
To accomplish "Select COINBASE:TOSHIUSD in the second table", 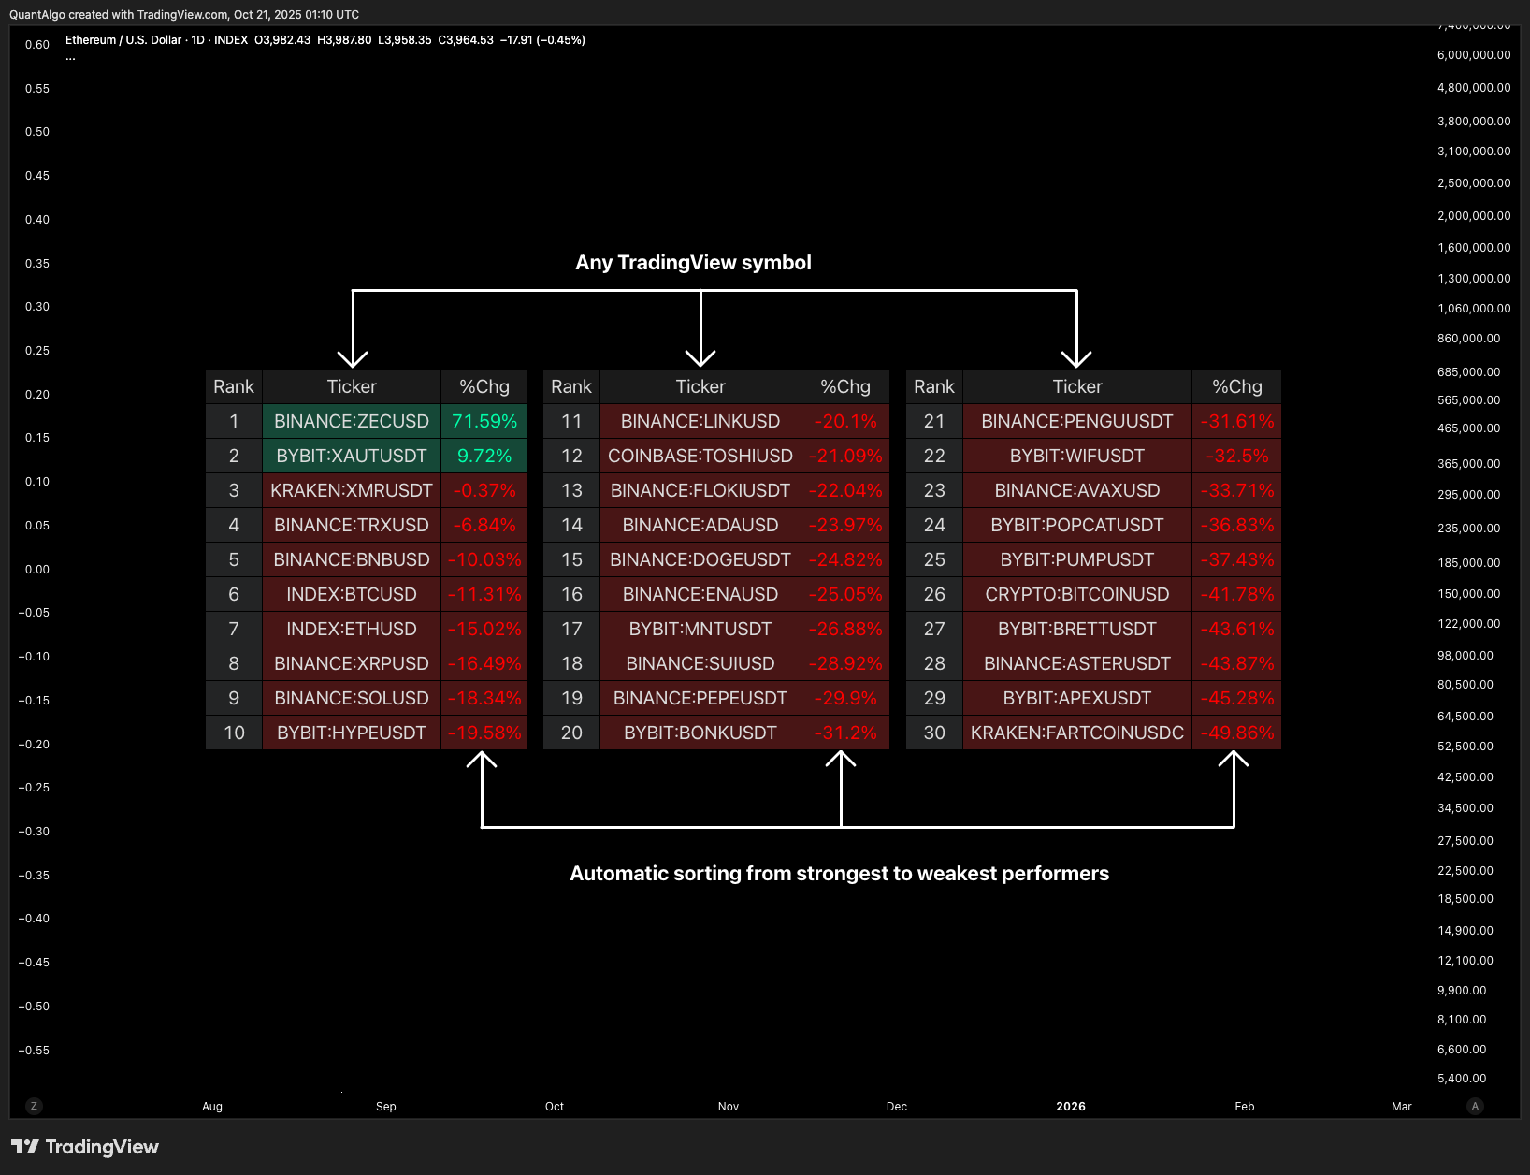I will 700,456.
